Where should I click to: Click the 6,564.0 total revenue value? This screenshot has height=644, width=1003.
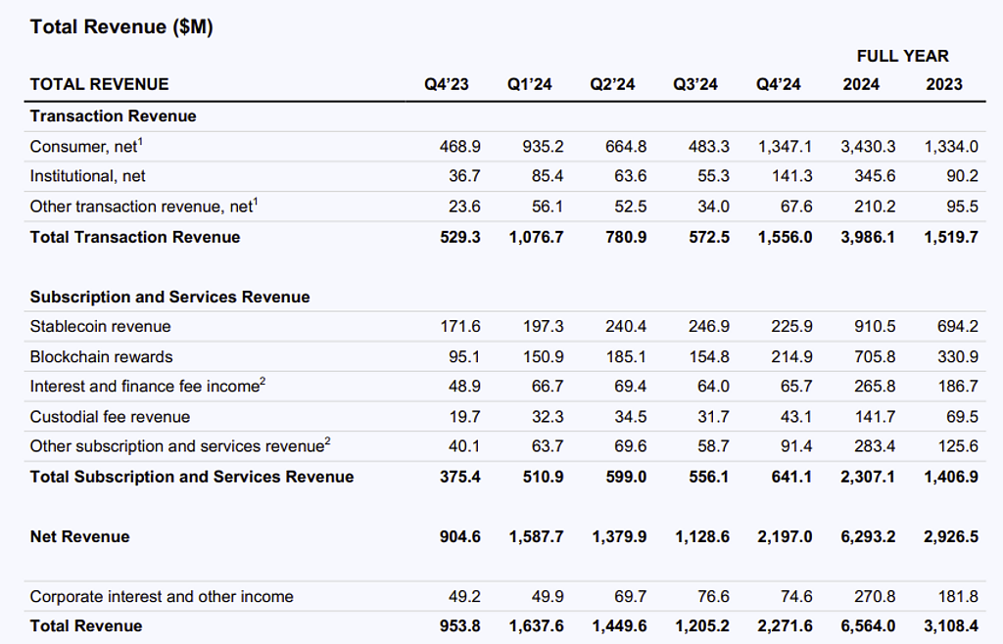(868, 626)
